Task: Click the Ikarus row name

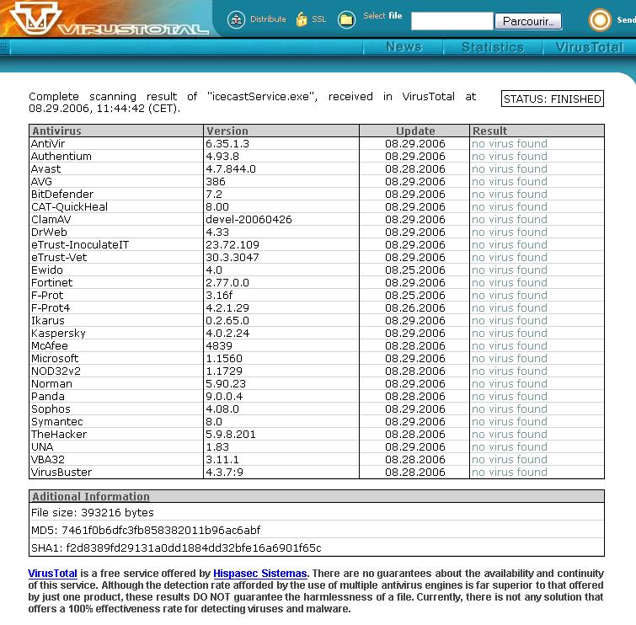Action: pos(48,320)
